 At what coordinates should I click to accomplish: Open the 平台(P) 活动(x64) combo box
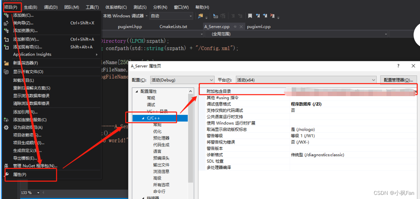306,80
